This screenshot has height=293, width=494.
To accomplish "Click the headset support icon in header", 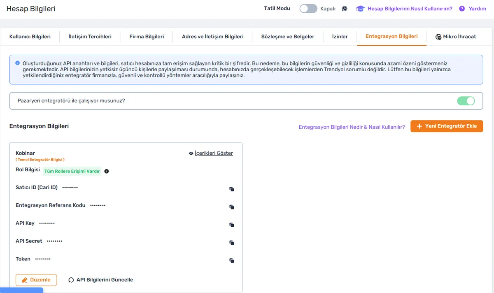I will [345, 9].
